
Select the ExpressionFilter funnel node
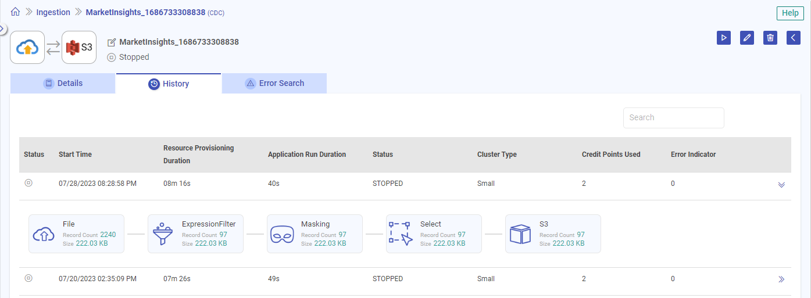point(195,234)
